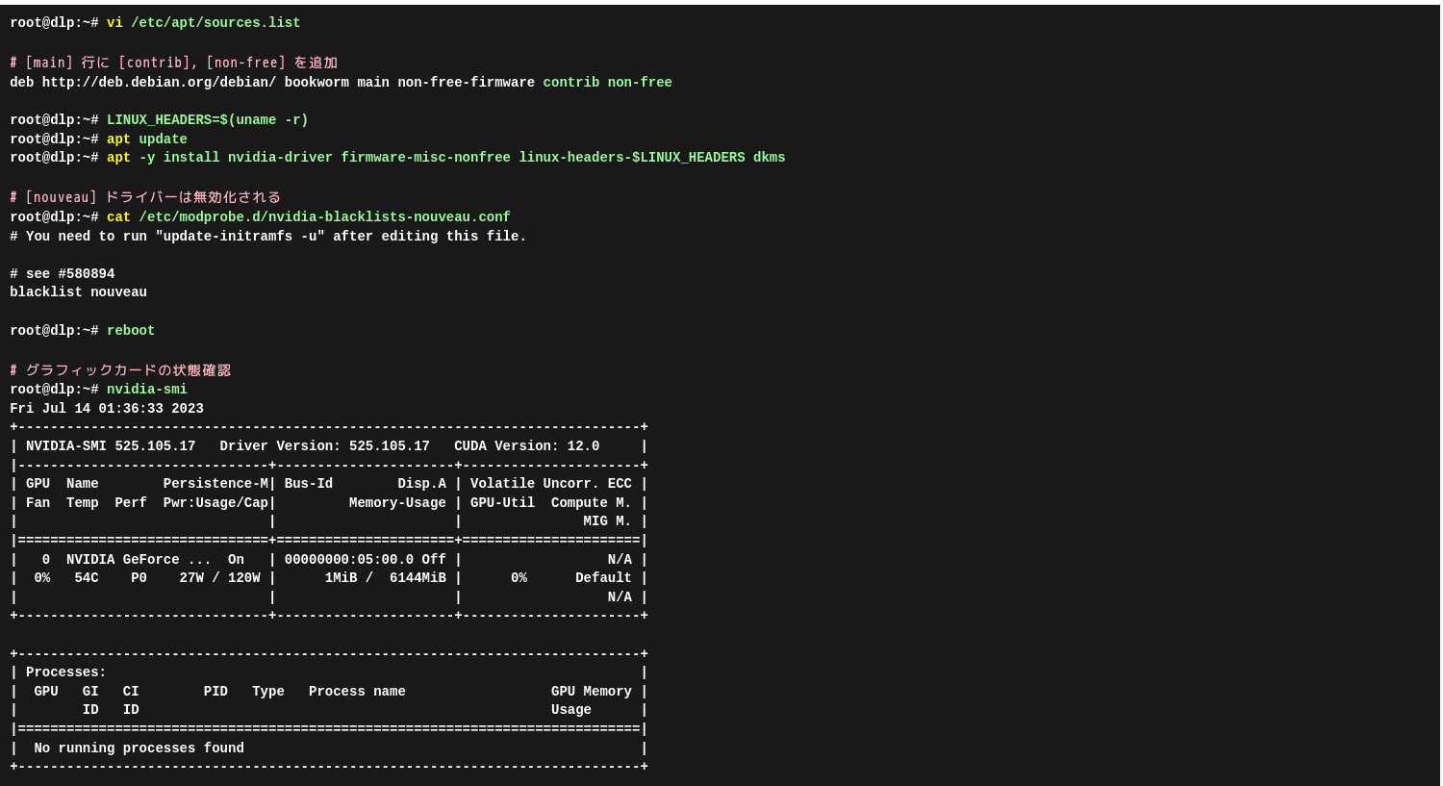
Task: Click the 'Bus-Id' column header
Action: (x=309, y=484)
